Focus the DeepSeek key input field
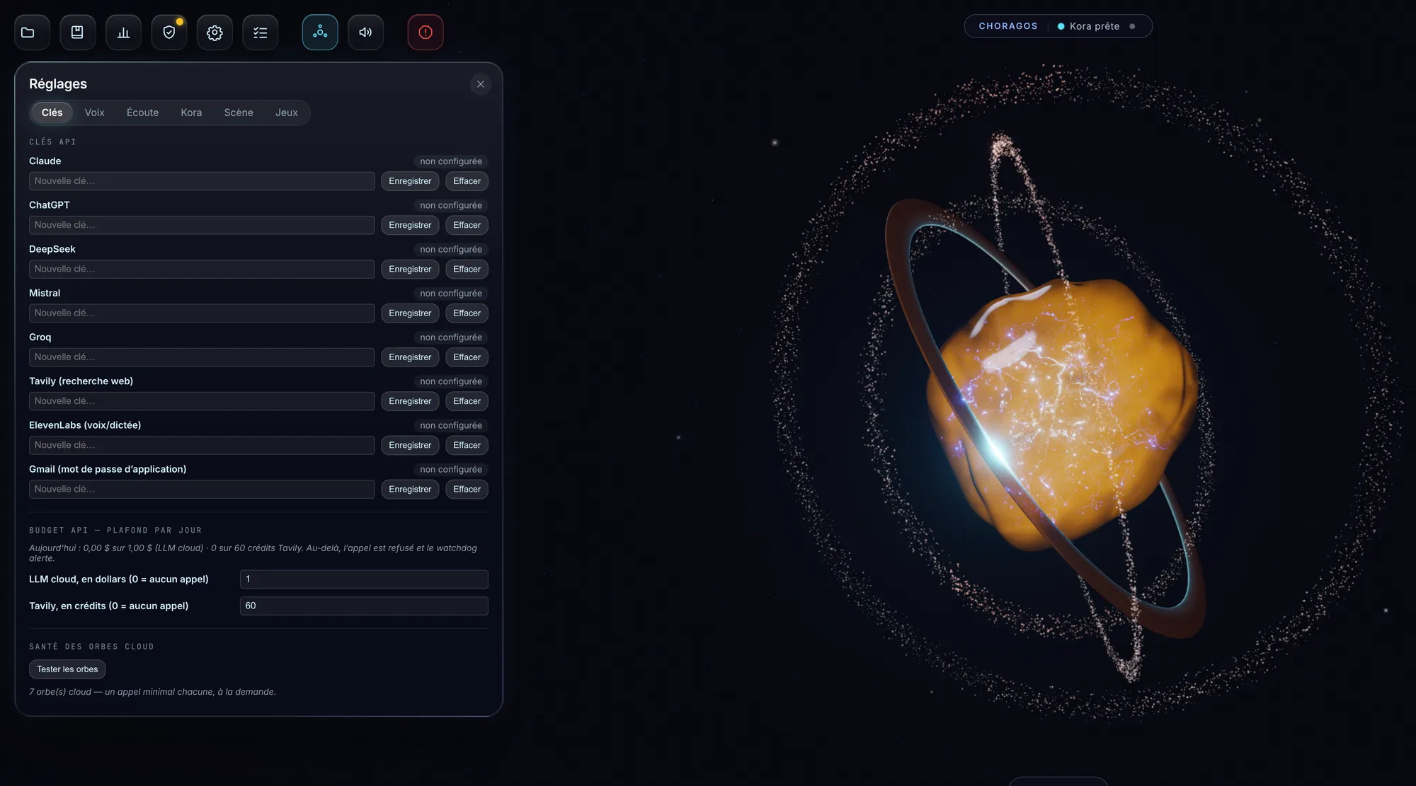1416x786 pixels. (x=202, y=269)
